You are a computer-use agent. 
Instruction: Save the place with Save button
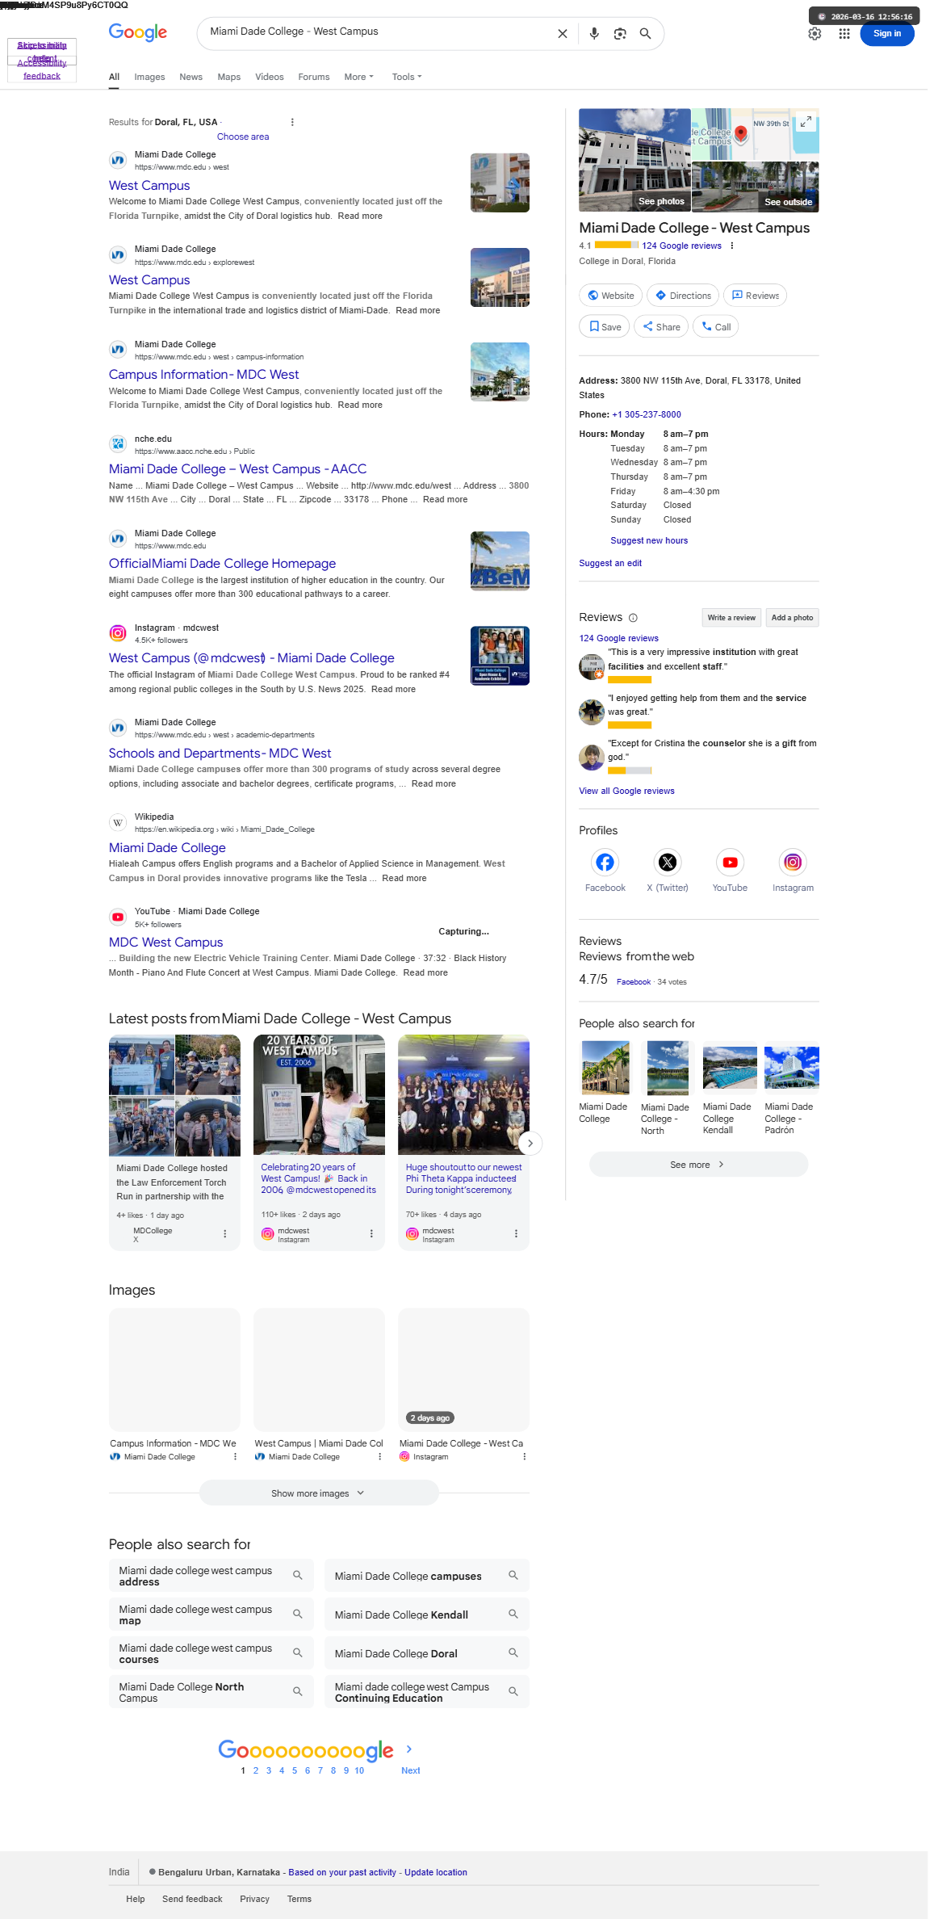605,327
